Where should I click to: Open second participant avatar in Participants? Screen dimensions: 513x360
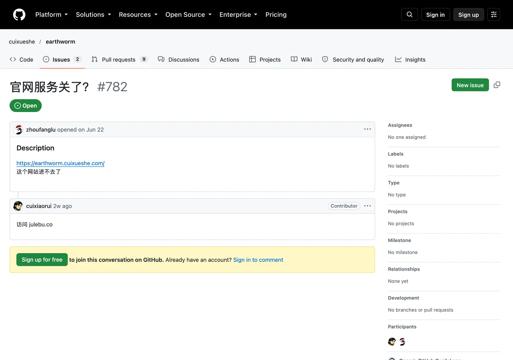click(402, 342)
